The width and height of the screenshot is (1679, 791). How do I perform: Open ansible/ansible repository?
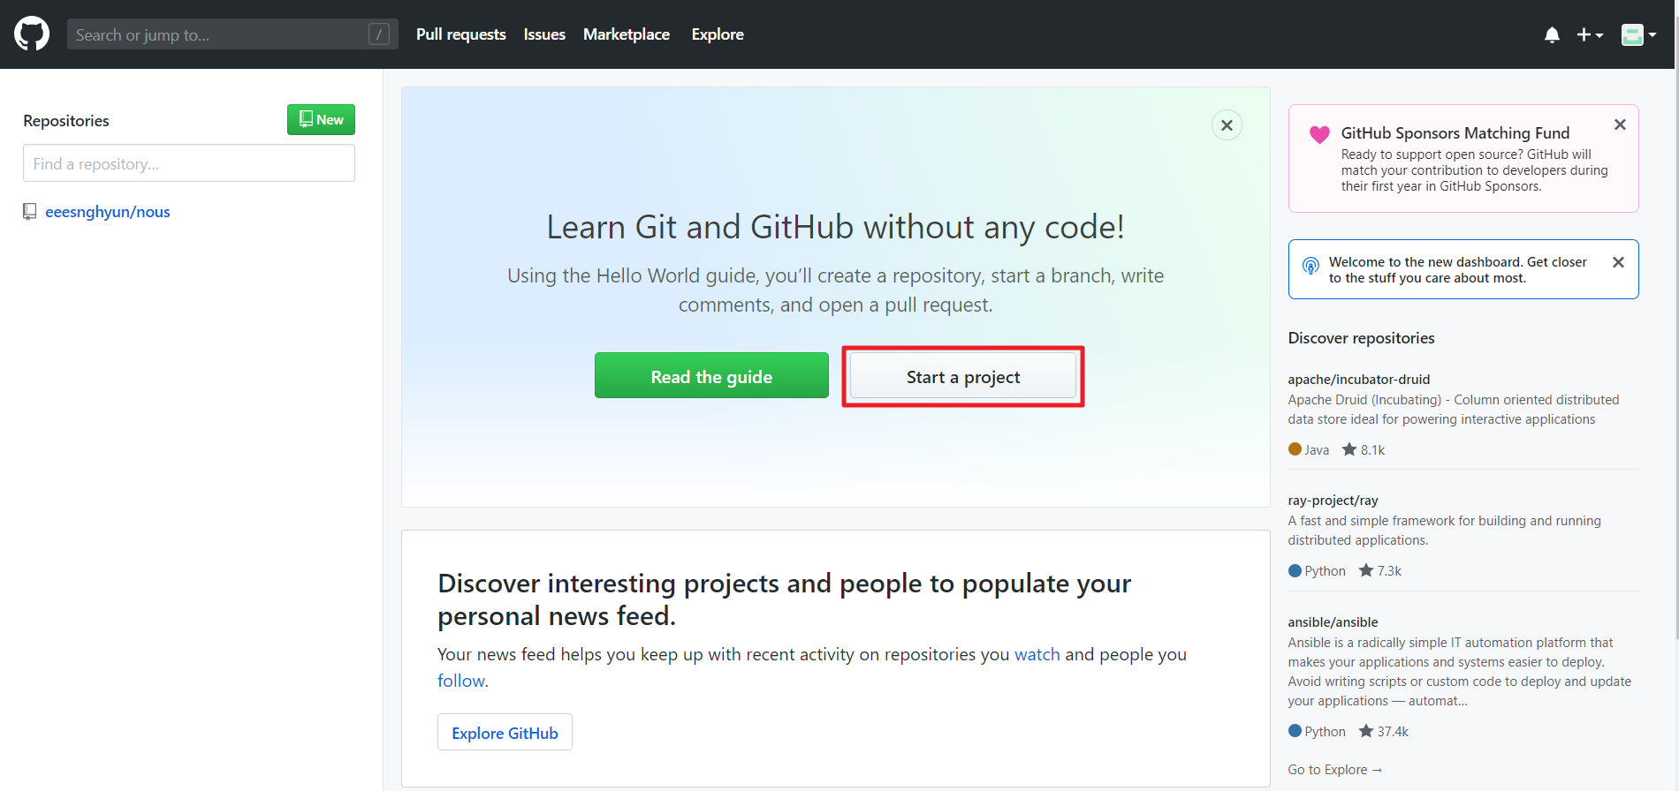(1333, 622)
